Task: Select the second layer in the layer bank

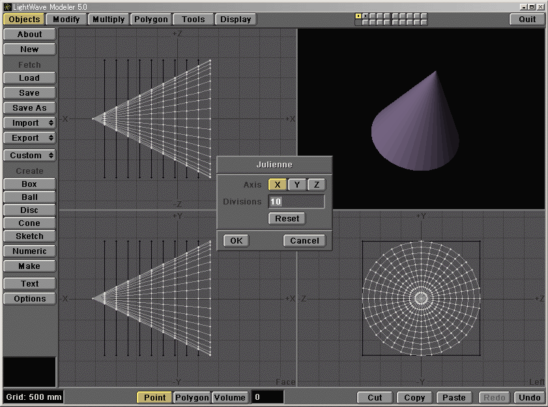Action: pyautogui.click(x=365, y=16)
